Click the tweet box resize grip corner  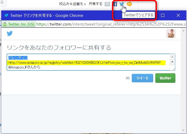pyautogui.click(x=174, y=69)
